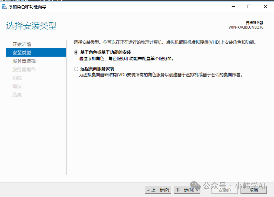274x197 pixels.
Task: Choose the 远程桌面服务安装 radio option
Action: (76, 69)
